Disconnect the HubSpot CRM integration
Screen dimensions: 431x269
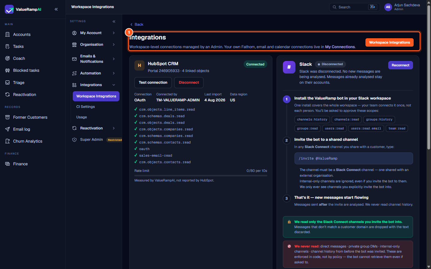point(189,82)
